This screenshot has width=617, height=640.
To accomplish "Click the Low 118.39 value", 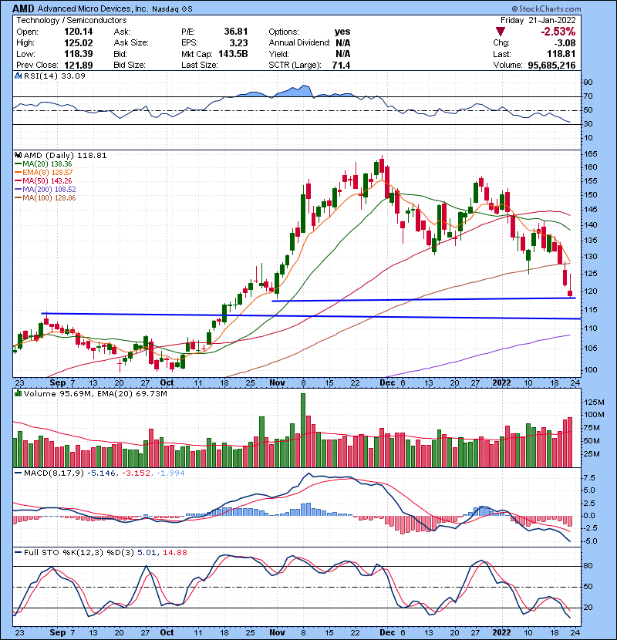I will (79, 54).
